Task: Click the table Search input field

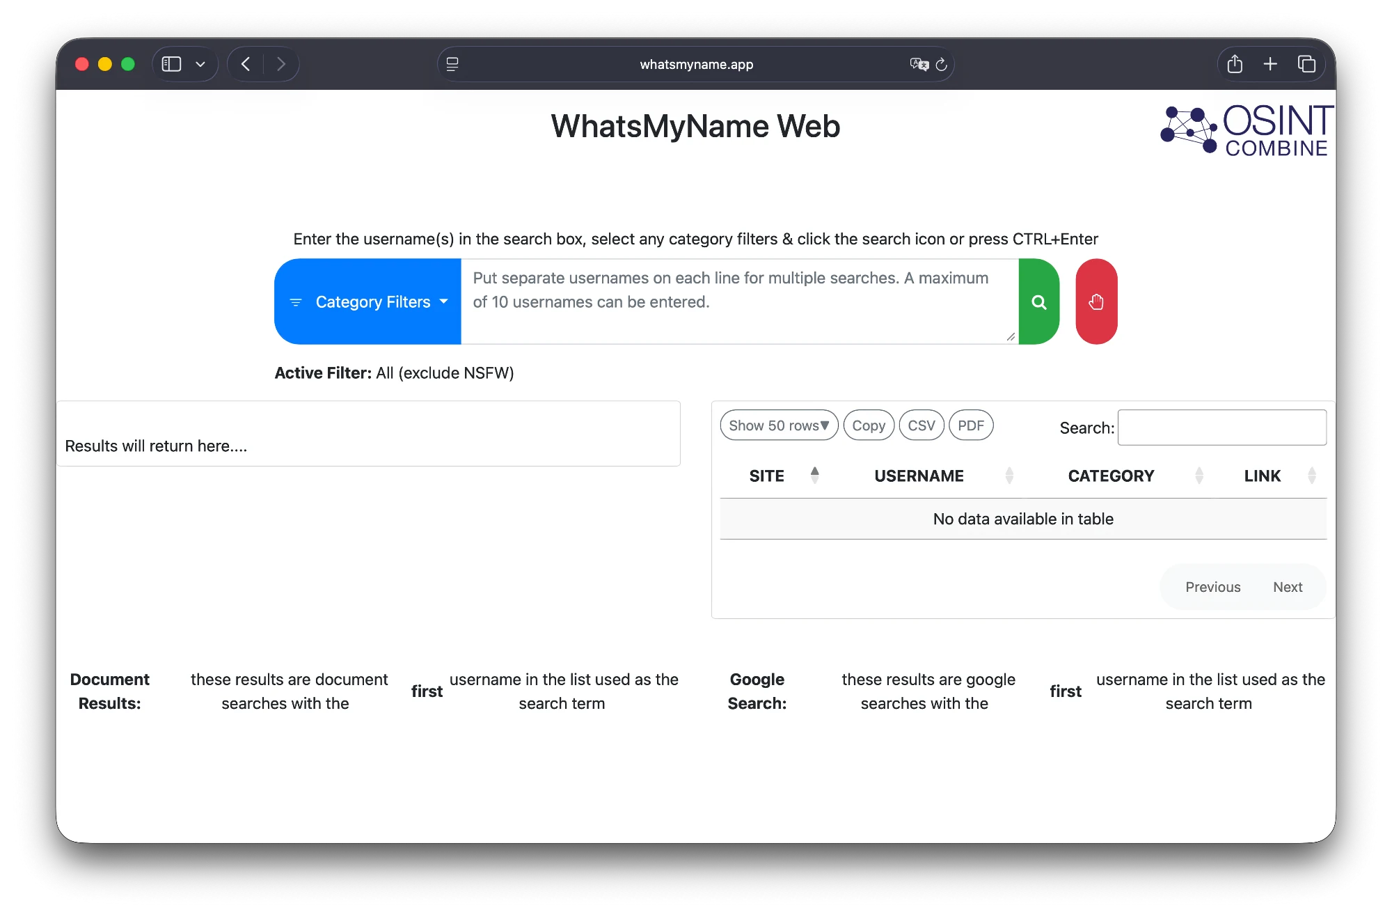Action: 1221,428
